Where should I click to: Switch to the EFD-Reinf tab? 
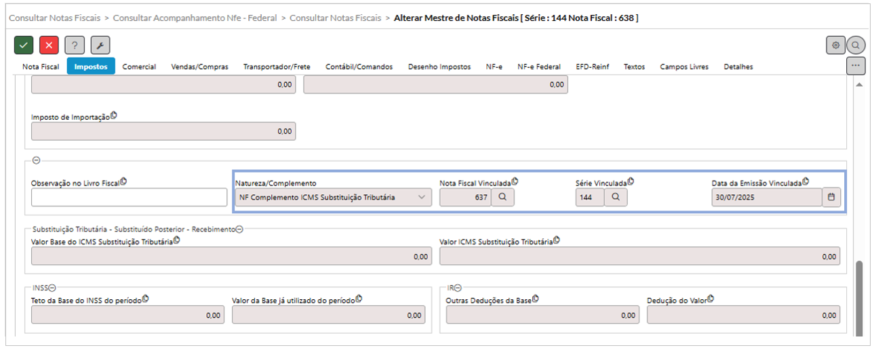(x=593, y=67)
